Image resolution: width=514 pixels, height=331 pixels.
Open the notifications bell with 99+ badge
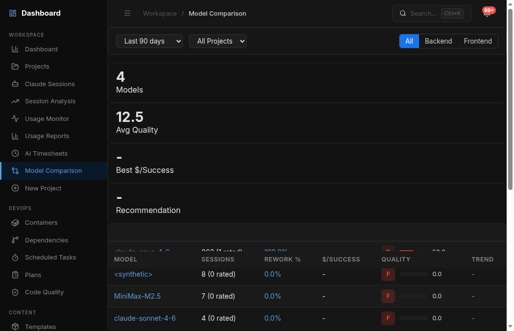pyautogui.click(x=487, y=14)
